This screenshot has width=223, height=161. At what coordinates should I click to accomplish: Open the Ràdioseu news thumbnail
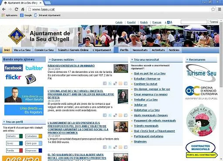coord(121,69)
